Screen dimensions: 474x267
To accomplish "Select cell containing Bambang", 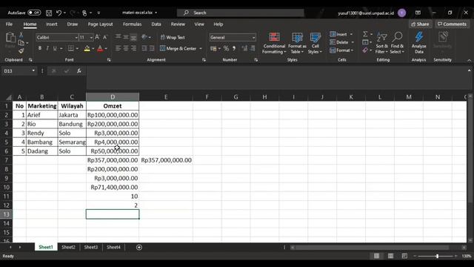I will click(x=42, y=142).
